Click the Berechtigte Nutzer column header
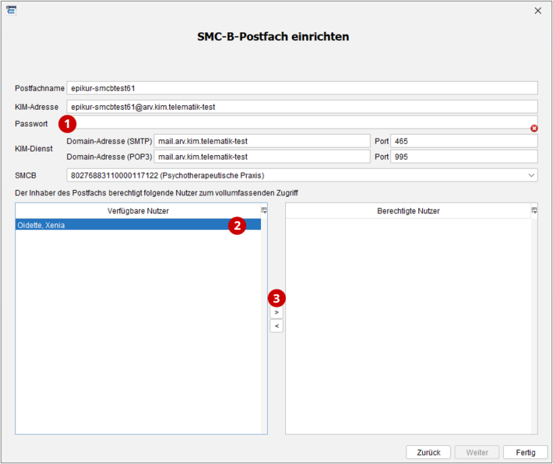The width and height of the screenshot is (553, 464). (x=409, y=211)
